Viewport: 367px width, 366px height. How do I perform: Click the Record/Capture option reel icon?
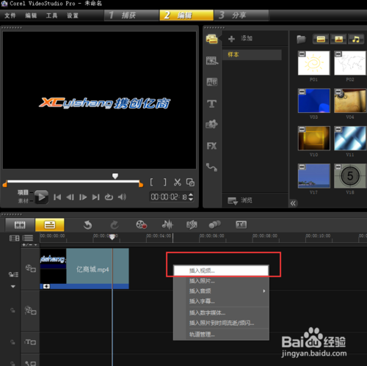point(142,224)
